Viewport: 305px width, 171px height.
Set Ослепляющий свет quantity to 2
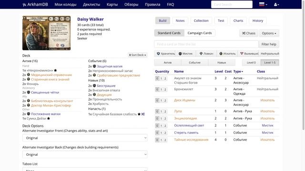coord(165,126)
